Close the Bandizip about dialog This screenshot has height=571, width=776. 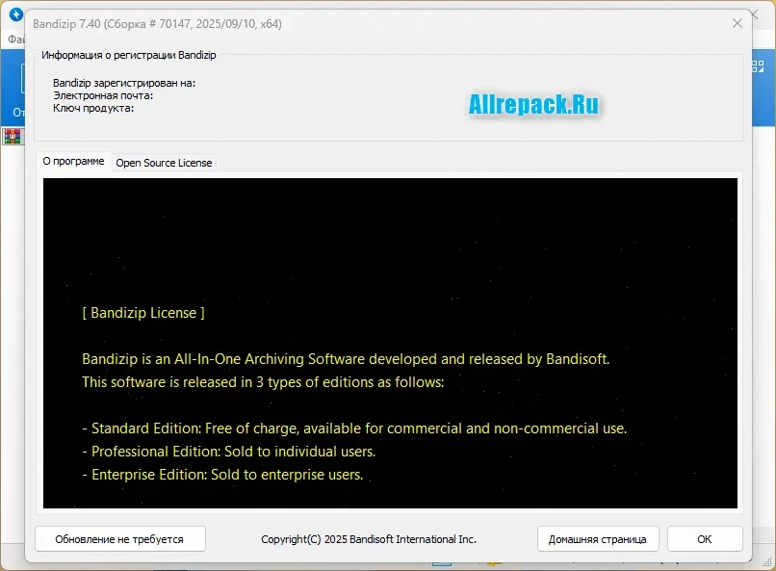coord(737,23)
